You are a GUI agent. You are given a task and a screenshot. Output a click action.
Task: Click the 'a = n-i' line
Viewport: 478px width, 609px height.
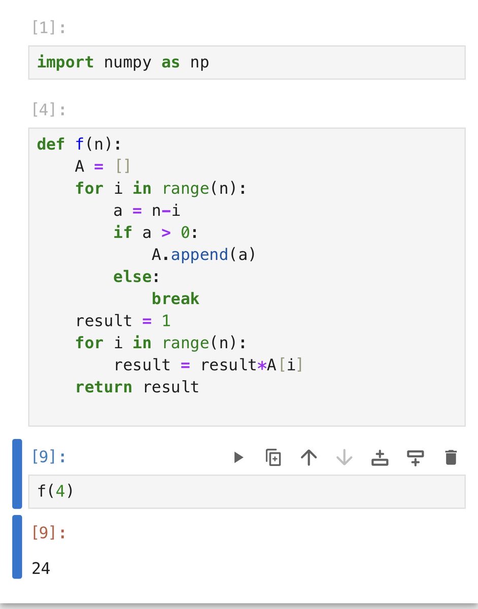point(147,211)
